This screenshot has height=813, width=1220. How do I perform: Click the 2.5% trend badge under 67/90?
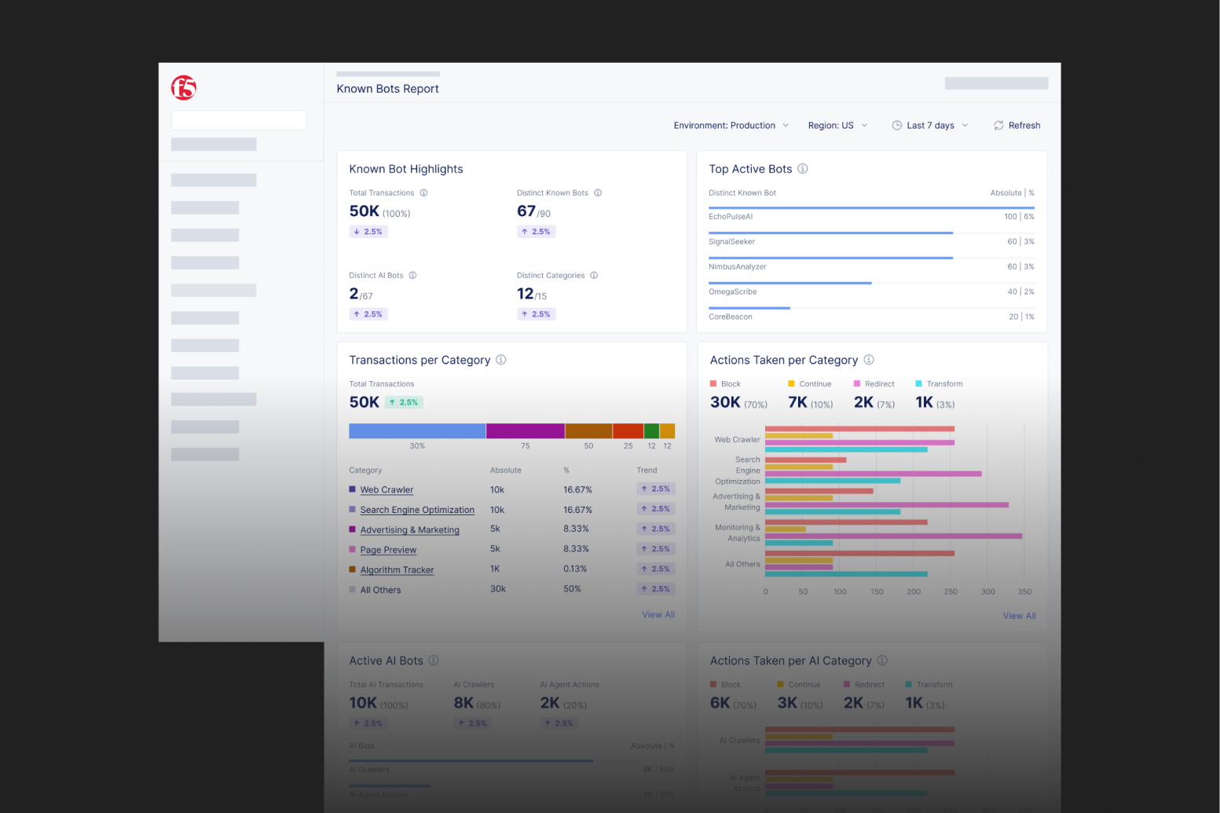[x=537, y=232]
